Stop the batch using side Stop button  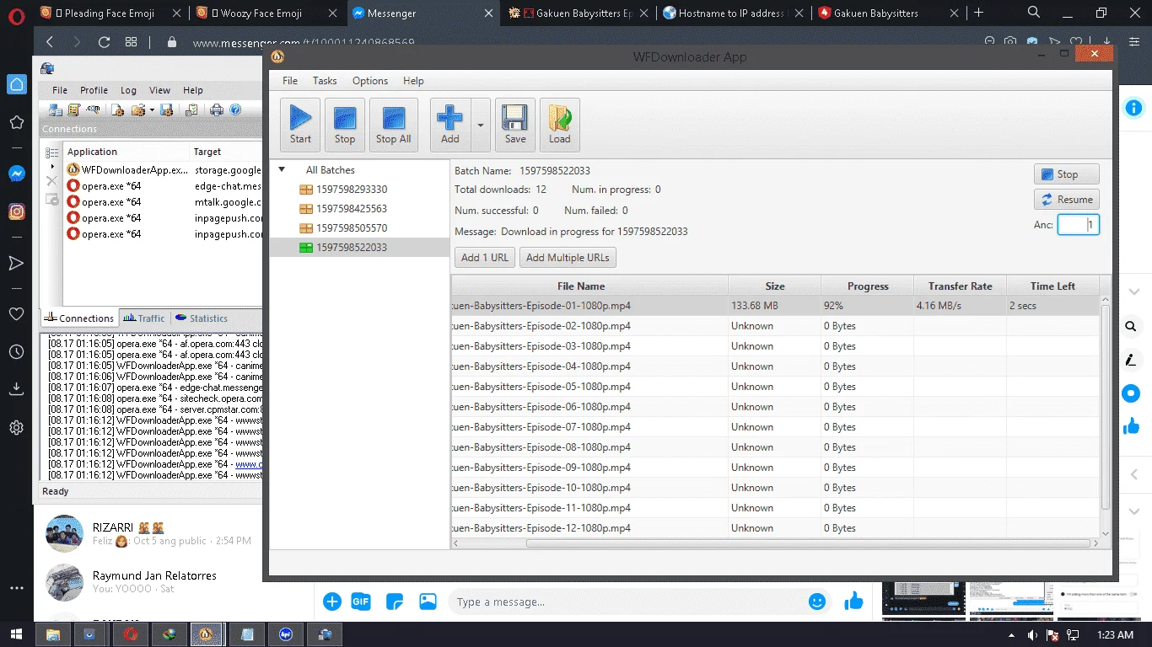1067,174
